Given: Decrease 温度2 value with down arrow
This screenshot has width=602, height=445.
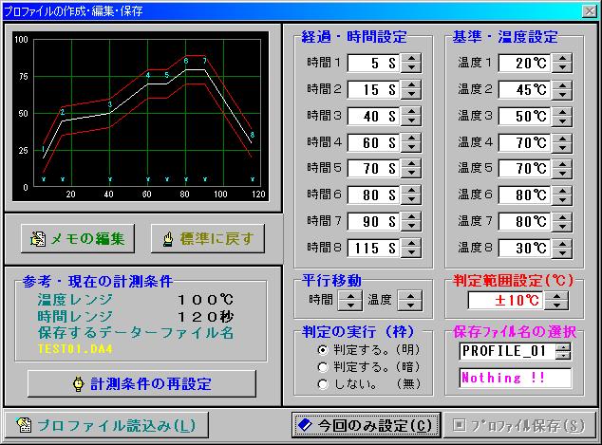Looking at the screenshot, I should coord(562,94).
